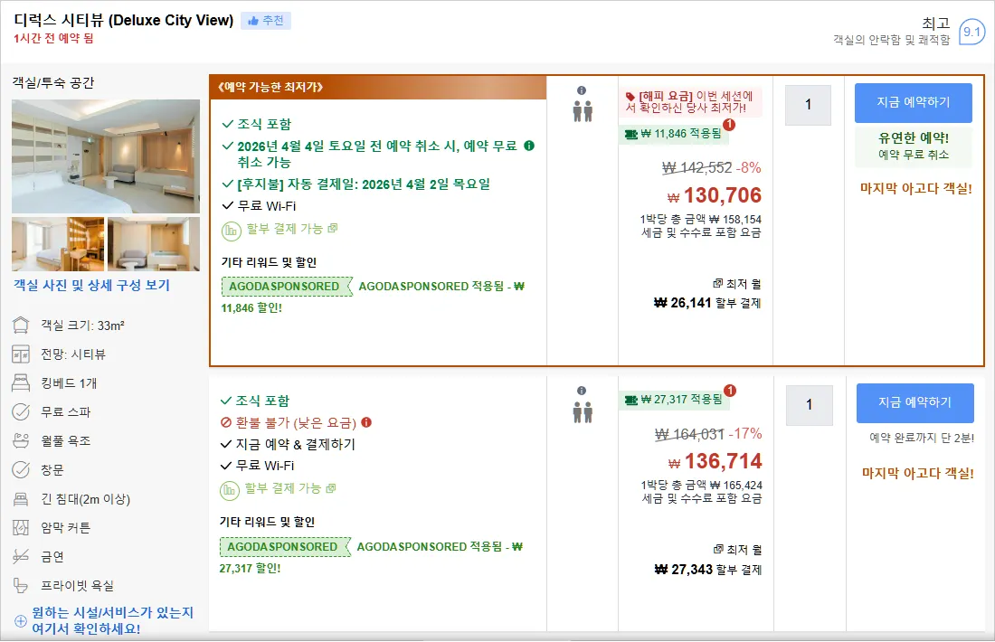Open room quantity dropdown for the 130,706 rate

(x=808, y=105)
